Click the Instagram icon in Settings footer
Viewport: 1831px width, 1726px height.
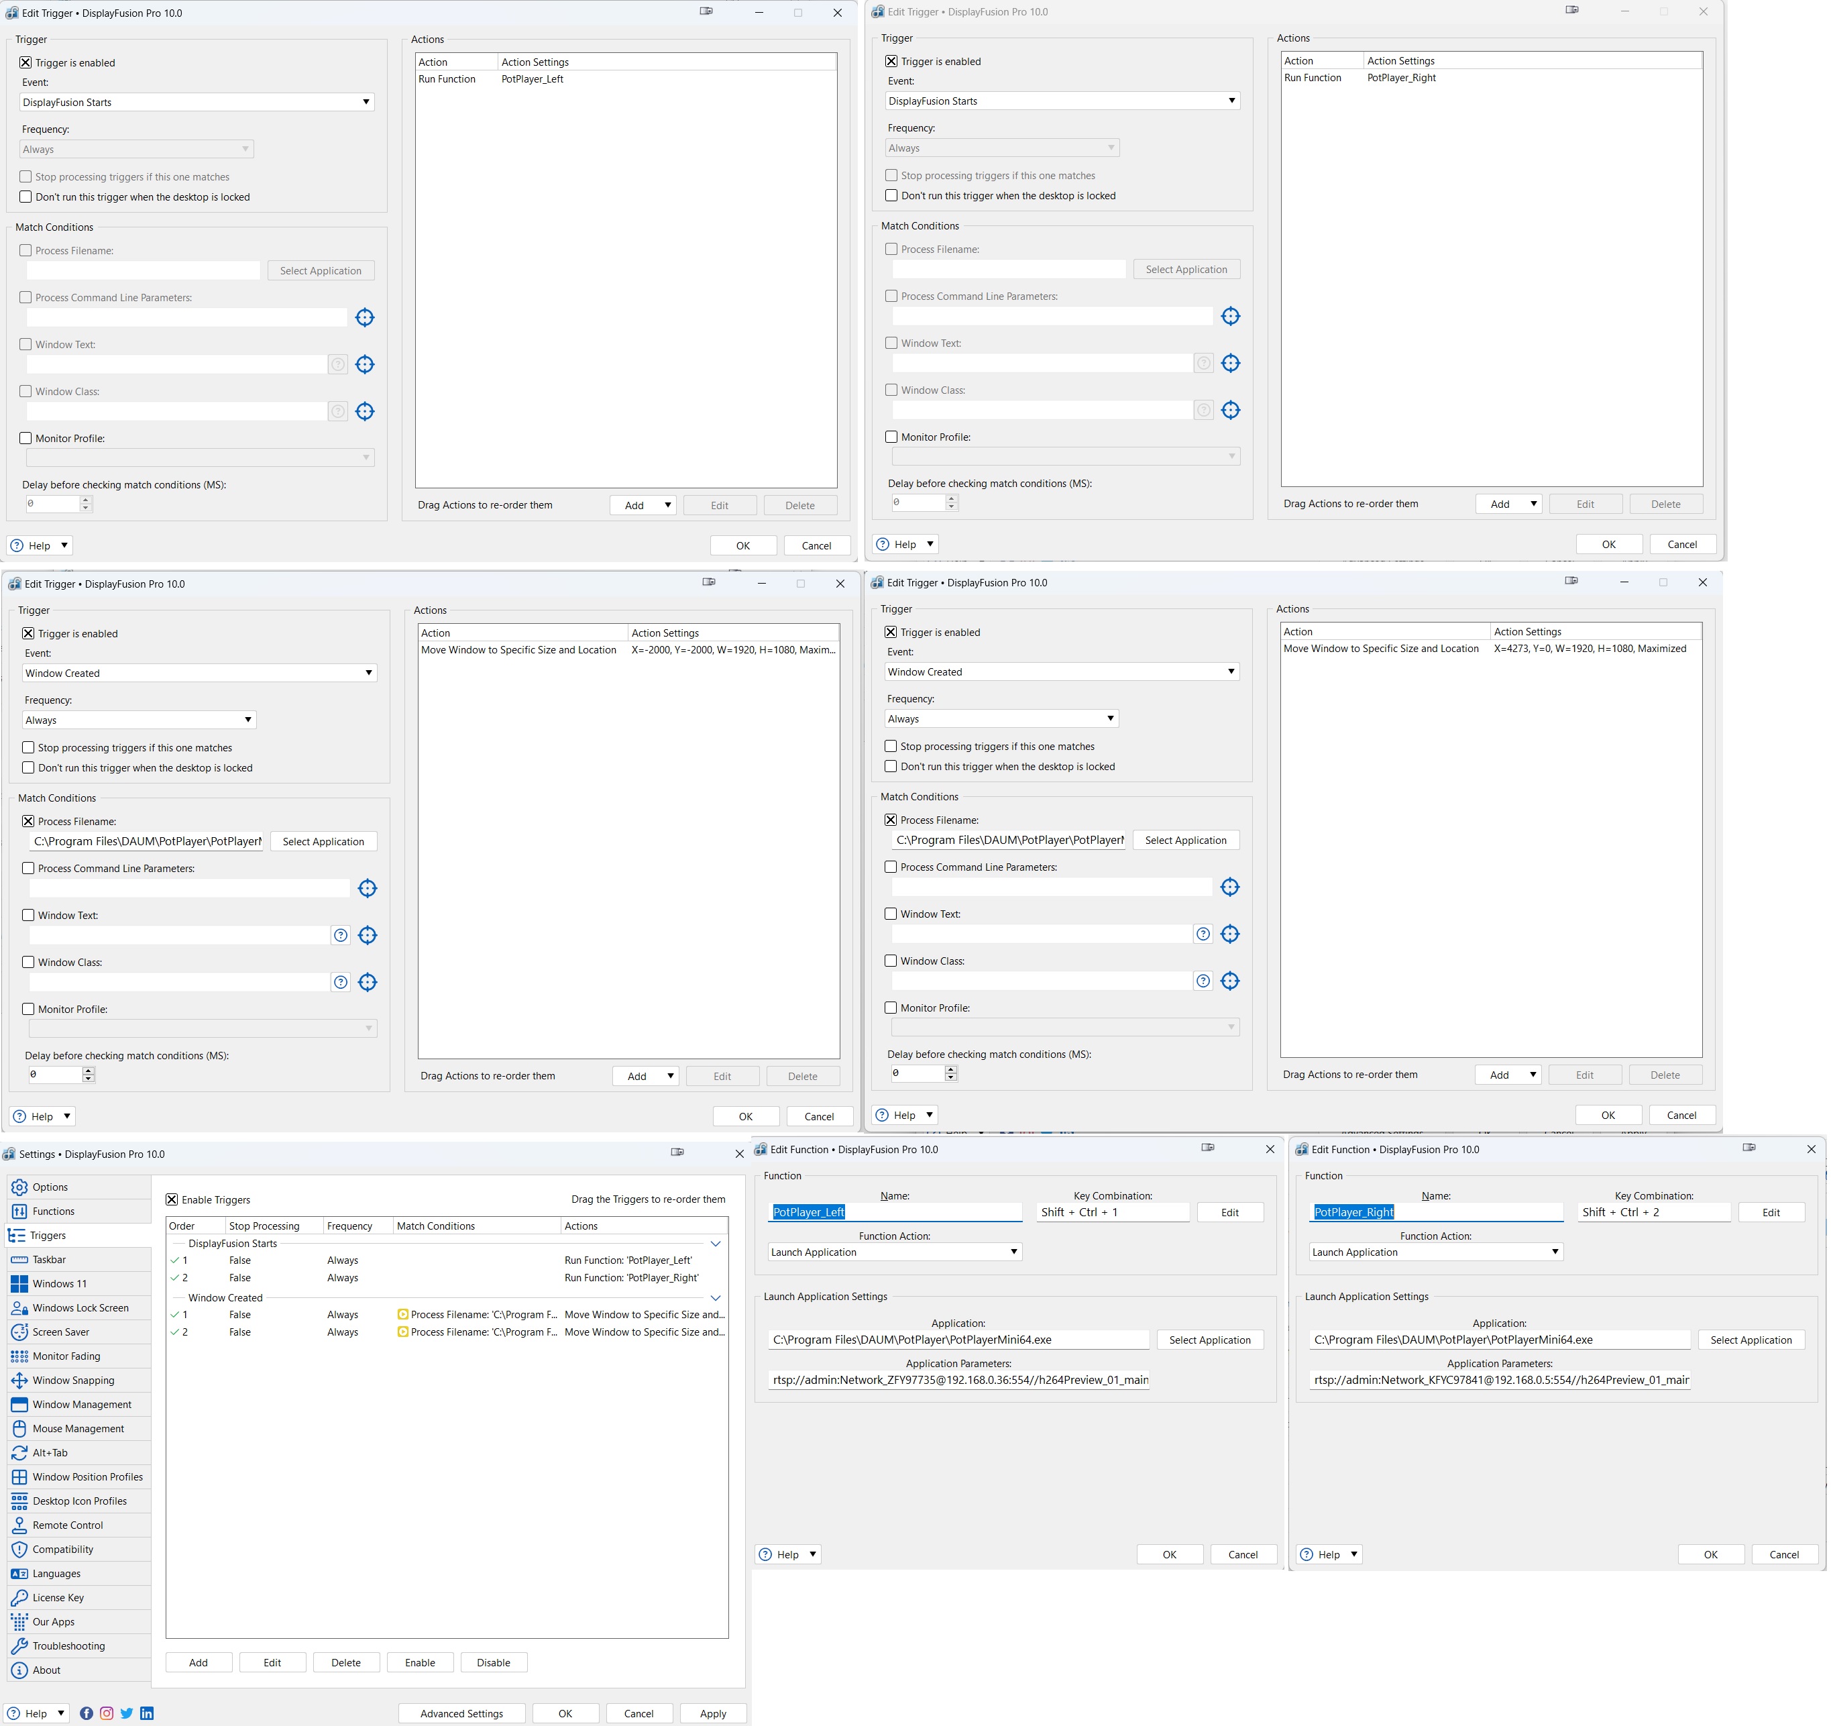pos(107,1713)
